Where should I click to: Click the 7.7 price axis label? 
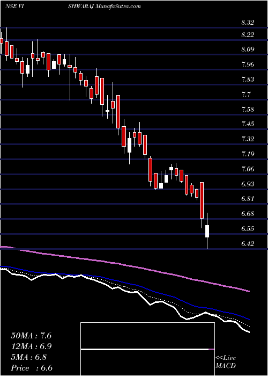click(246, 94)
